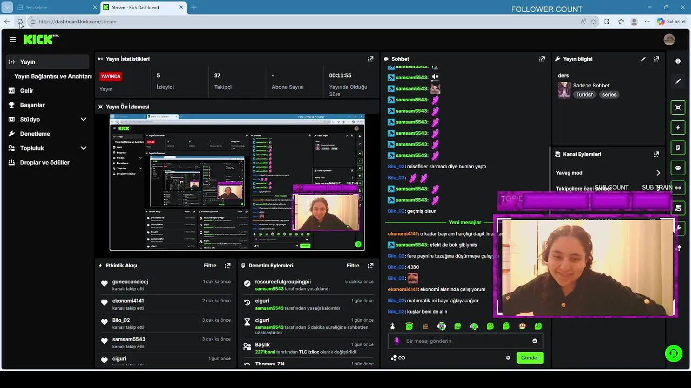Click guneacancicej in Etkinlik Akışı
This screenshot has width=691, height=388.
click(130, 282)
